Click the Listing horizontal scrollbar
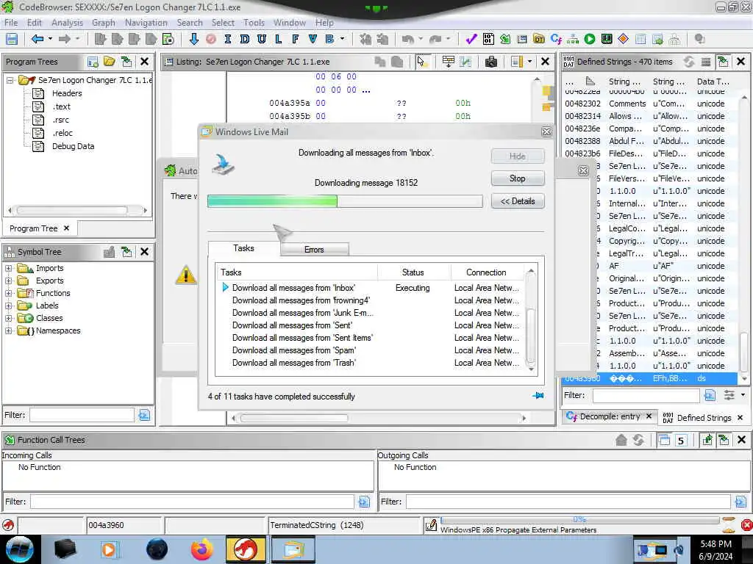 tap(294, 418)
